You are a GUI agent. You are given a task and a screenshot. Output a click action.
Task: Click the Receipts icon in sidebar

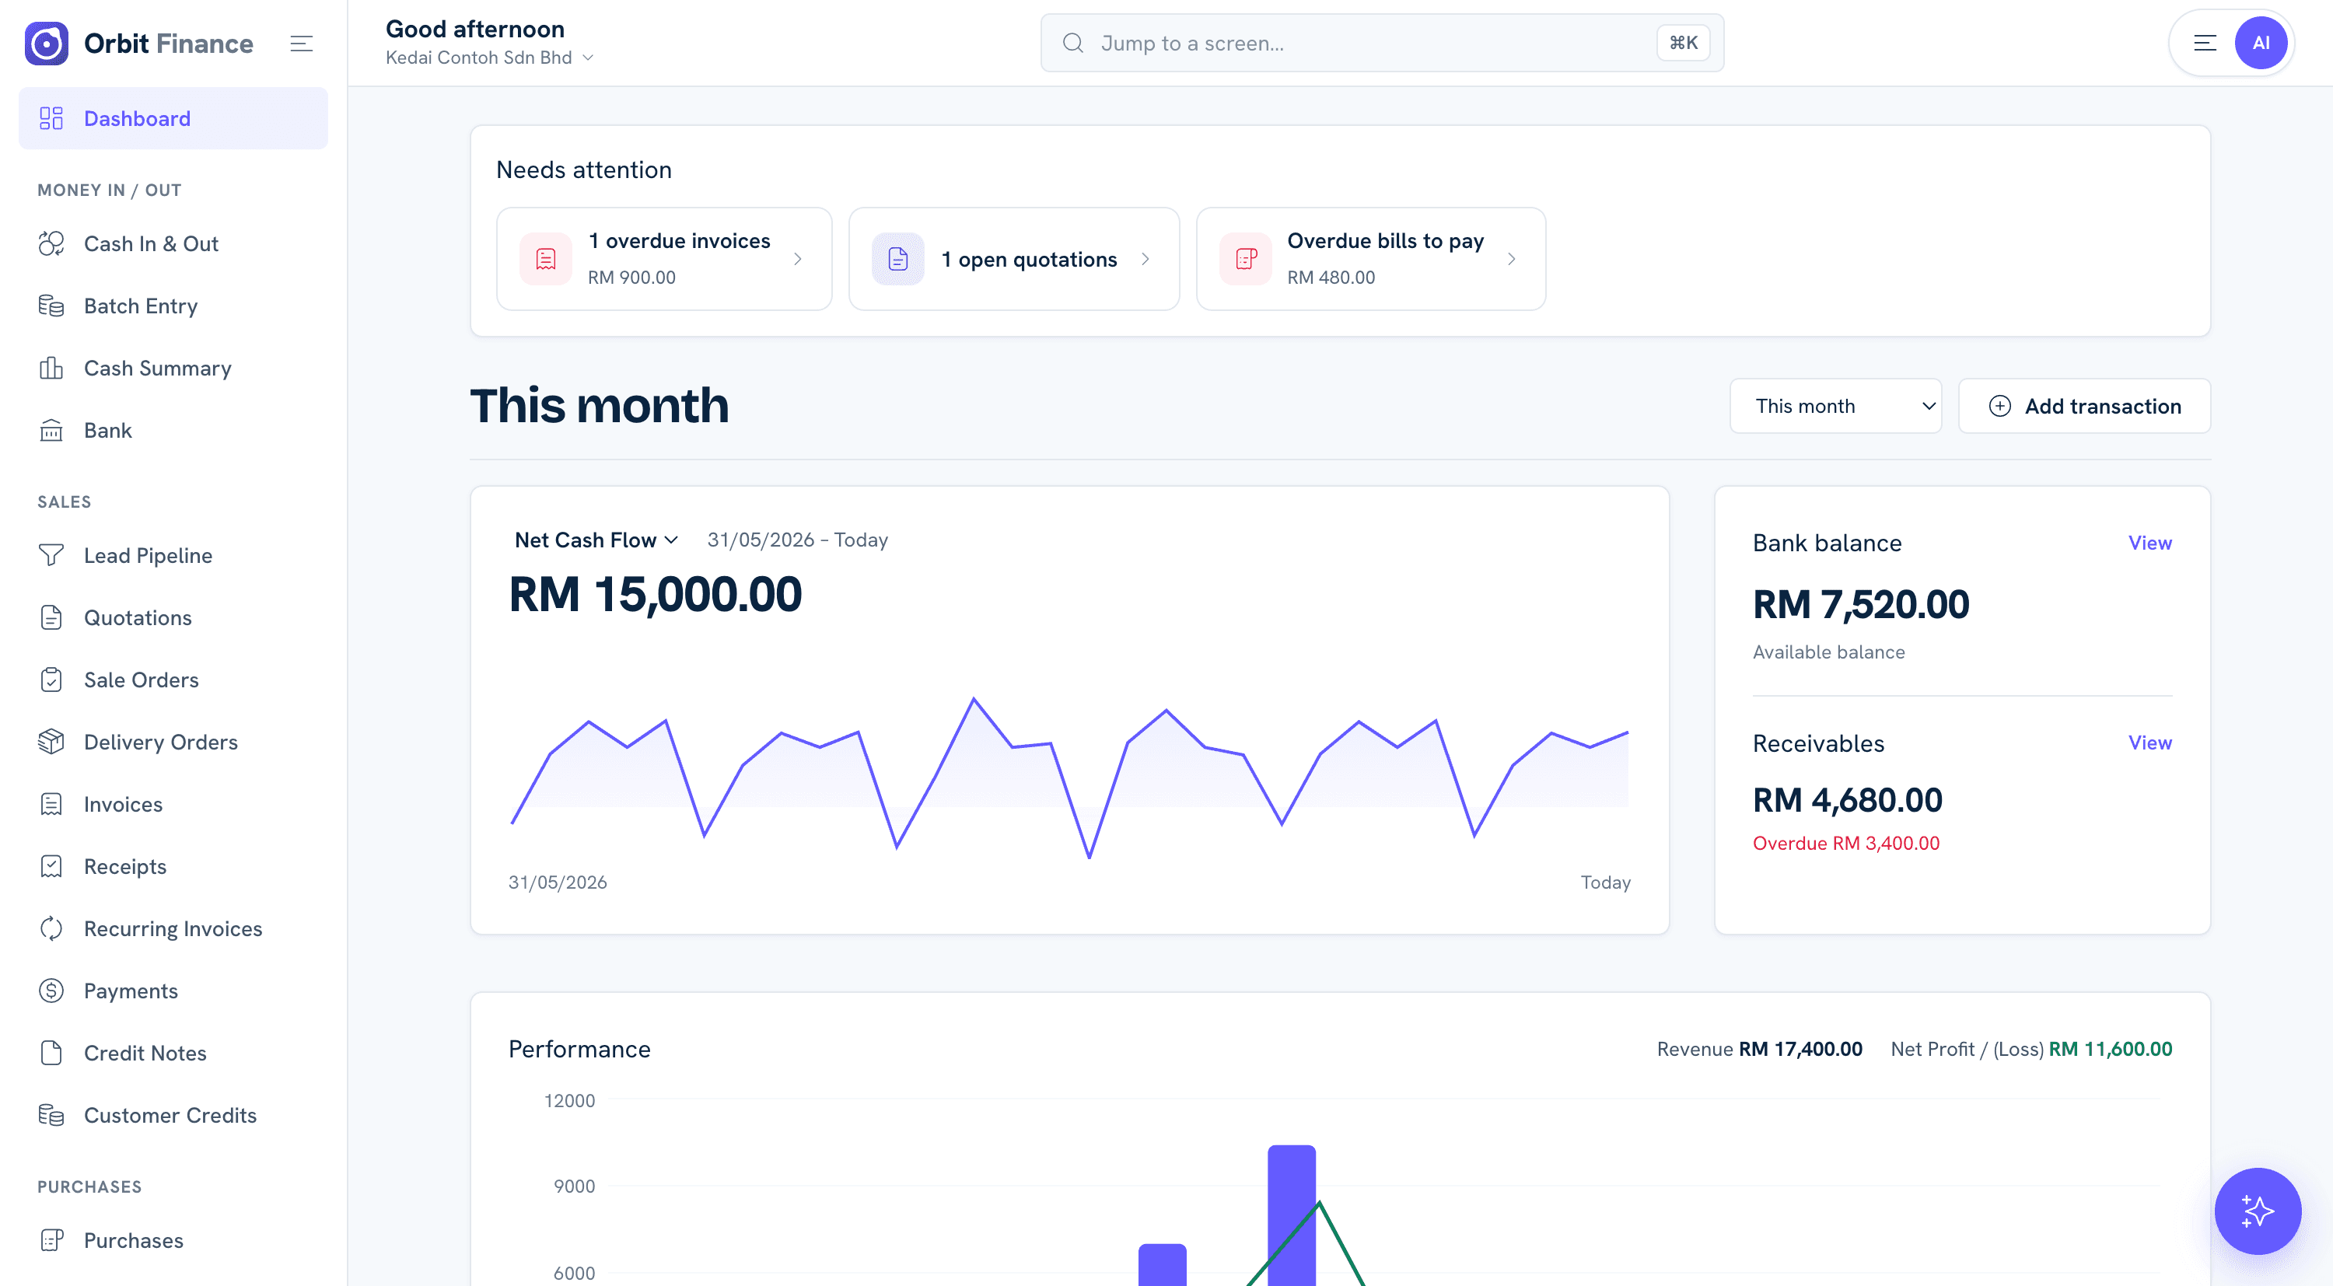[51, 867]
